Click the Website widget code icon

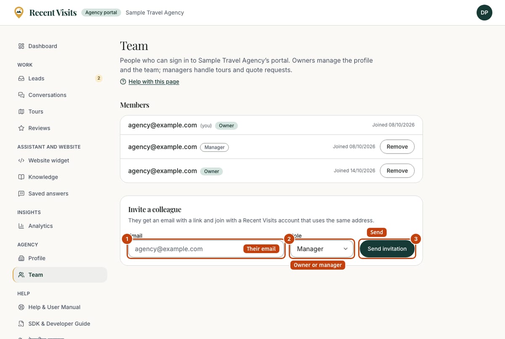tap(21, 161)
